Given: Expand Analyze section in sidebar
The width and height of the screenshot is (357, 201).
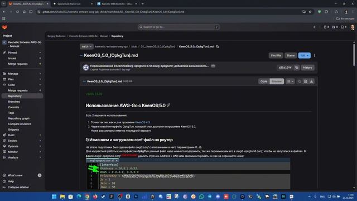Looking at the screenshot, I should [22, 157].
